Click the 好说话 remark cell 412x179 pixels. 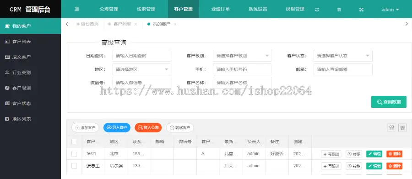pos(277,154)
